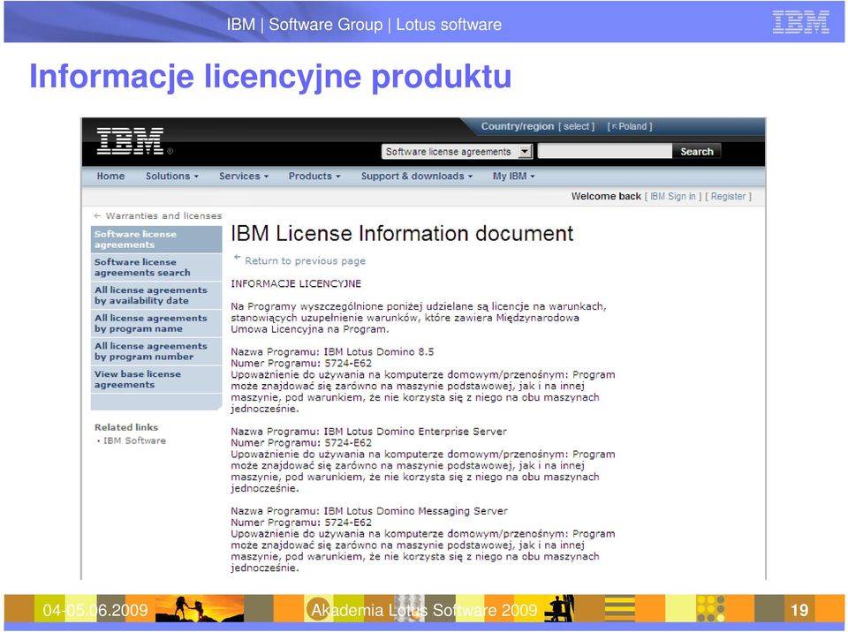
Task: Click the Register link
Action: click(728, 196)
